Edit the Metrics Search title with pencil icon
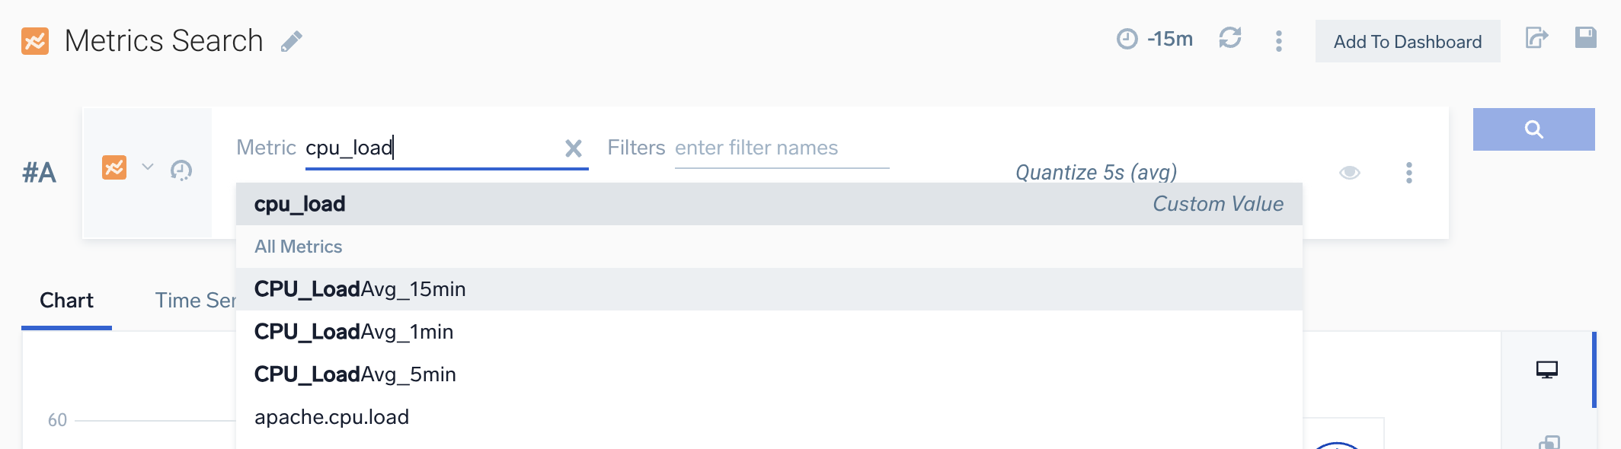Viewport: 1621px width, 449px height. [293, 42]
